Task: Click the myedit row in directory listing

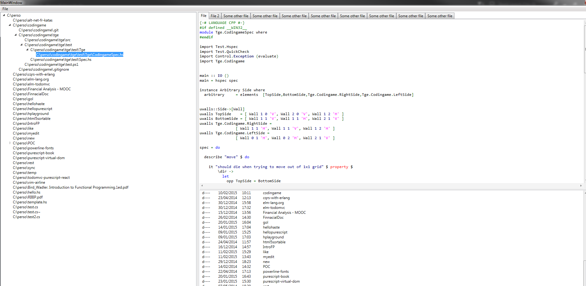Action: point(238,257)
